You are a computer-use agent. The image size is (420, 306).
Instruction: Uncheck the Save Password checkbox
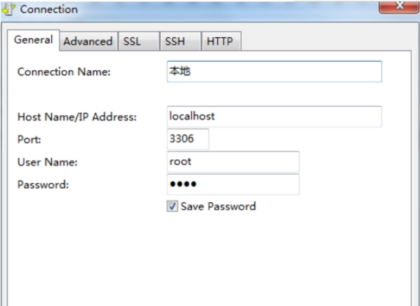pos(172,206)
